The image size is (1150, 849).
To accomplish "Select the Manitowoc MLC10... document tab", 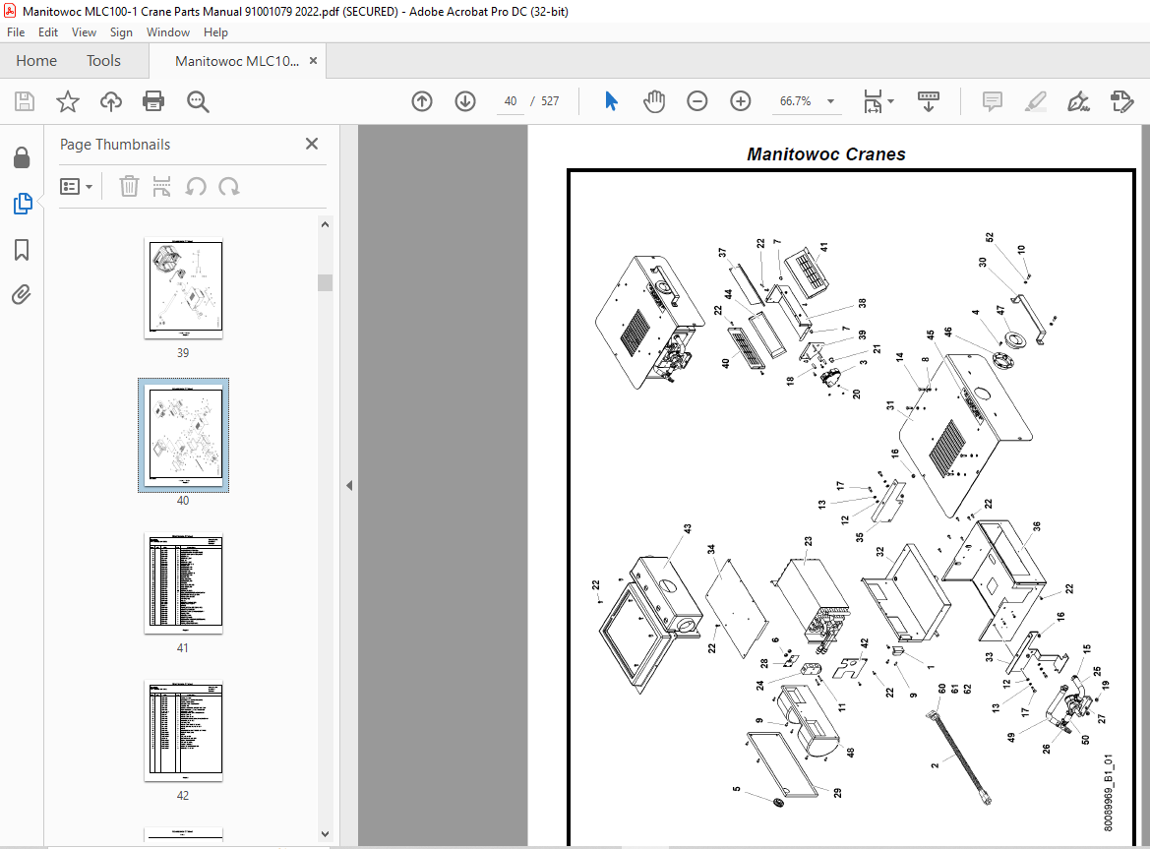I will [x=236, y=61].
